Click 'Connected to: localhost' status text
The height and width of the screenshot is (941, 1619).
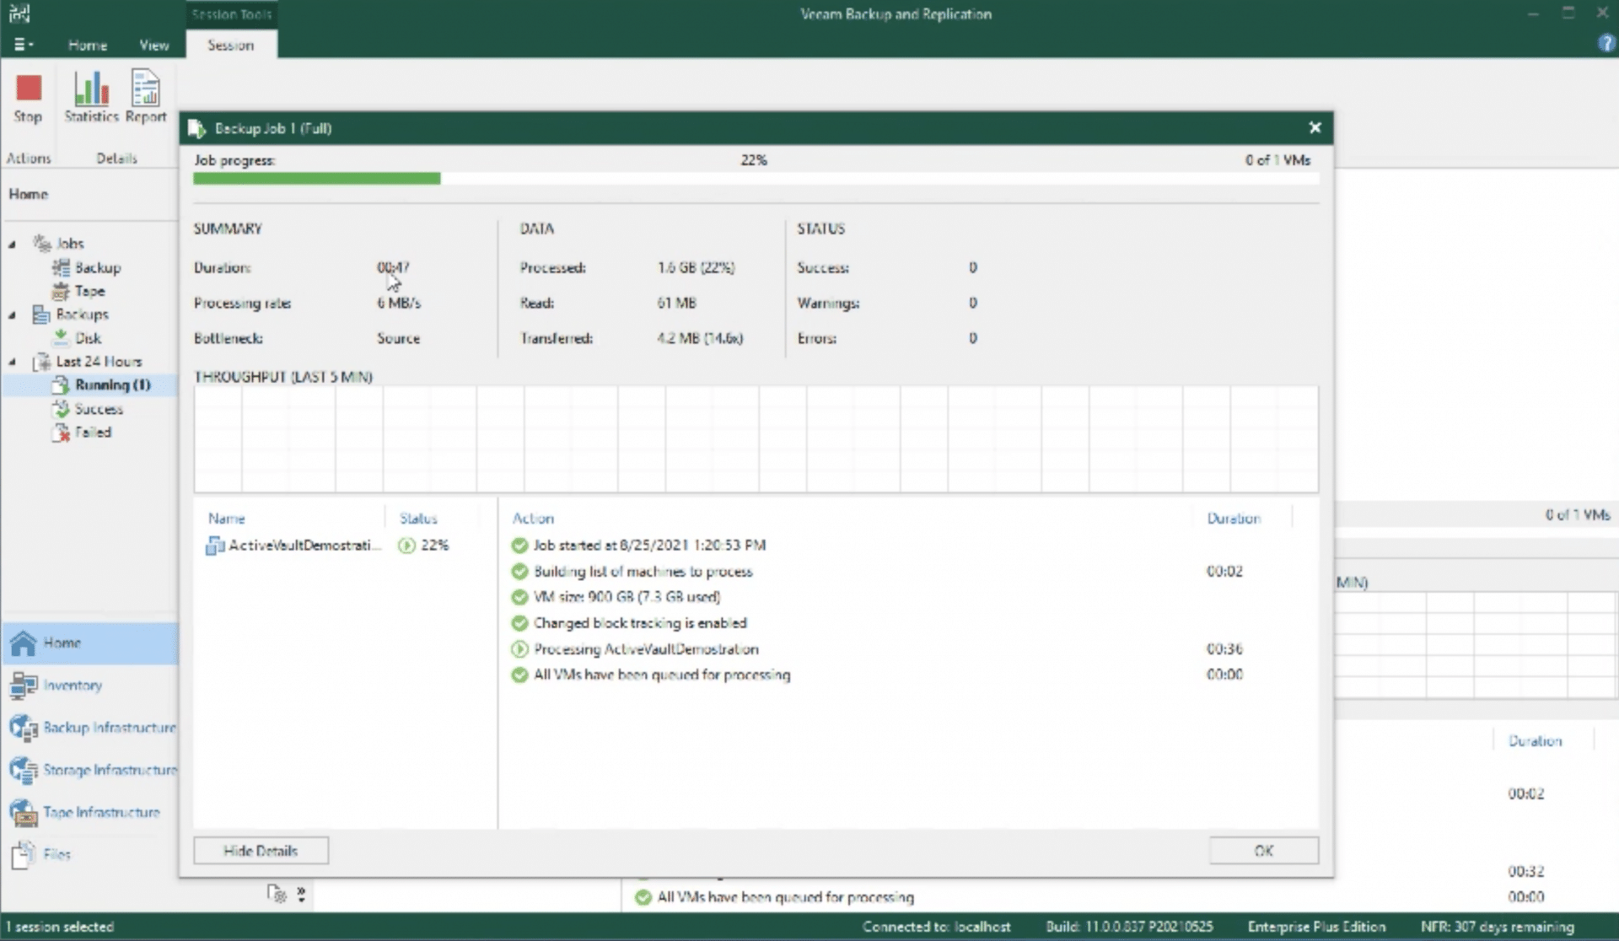(x=936, y=927)
